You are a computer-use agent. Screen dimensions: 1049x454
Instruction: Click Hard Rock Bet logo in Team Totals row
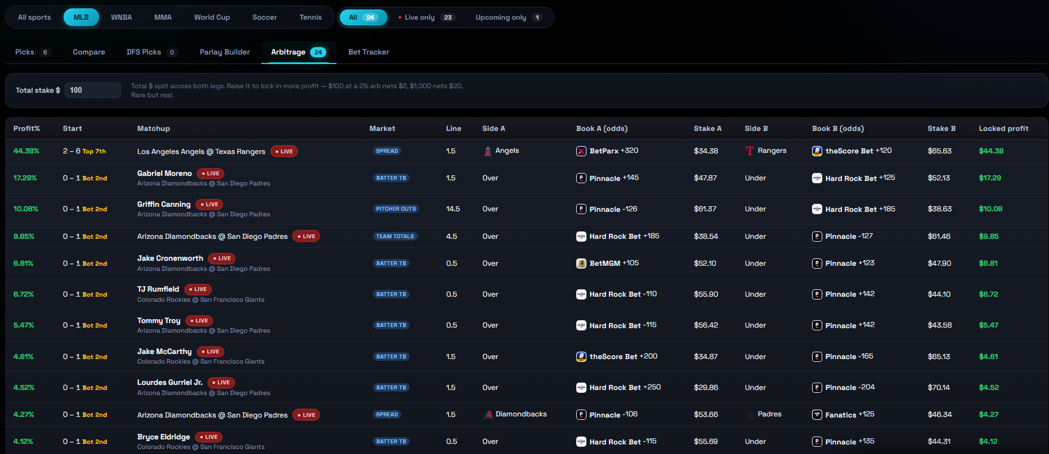pos(581,237)
